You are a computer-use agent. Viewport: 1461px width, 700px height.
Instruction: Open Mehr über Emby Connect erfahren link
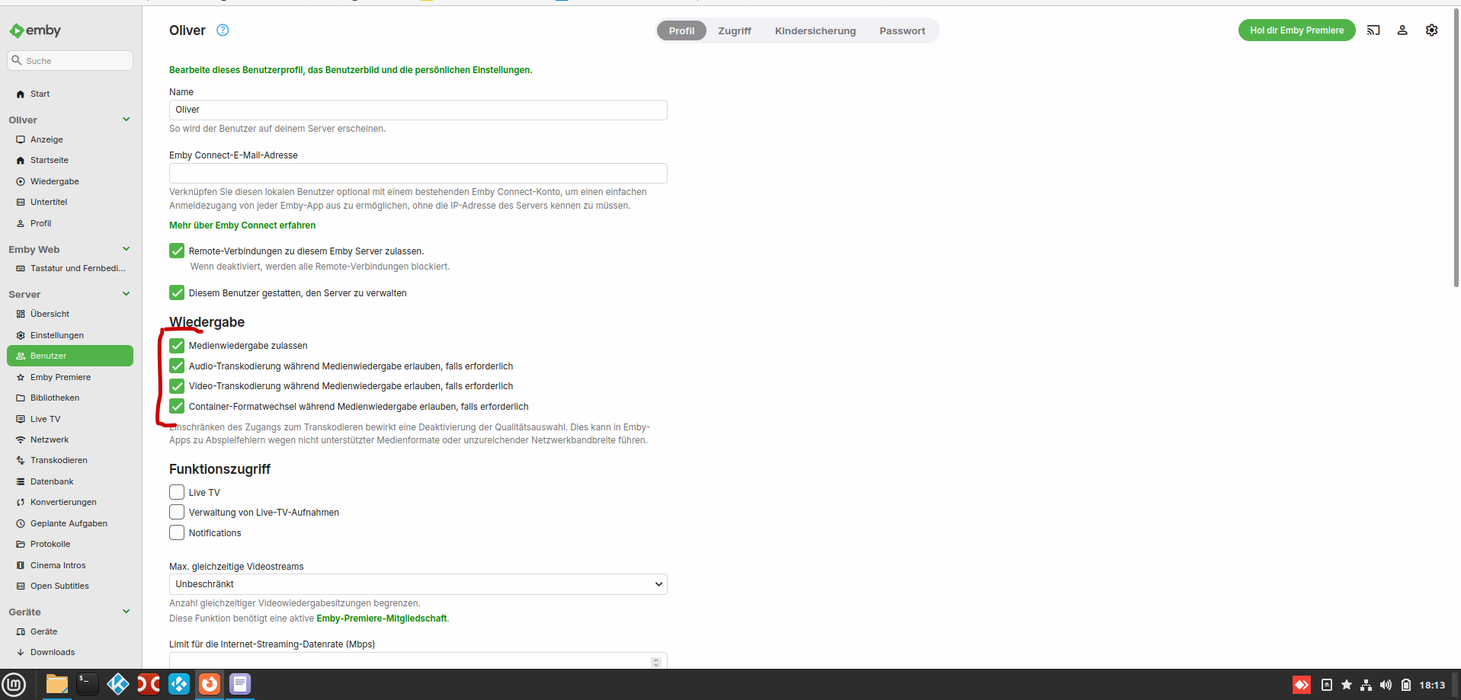tap(242, 225)
